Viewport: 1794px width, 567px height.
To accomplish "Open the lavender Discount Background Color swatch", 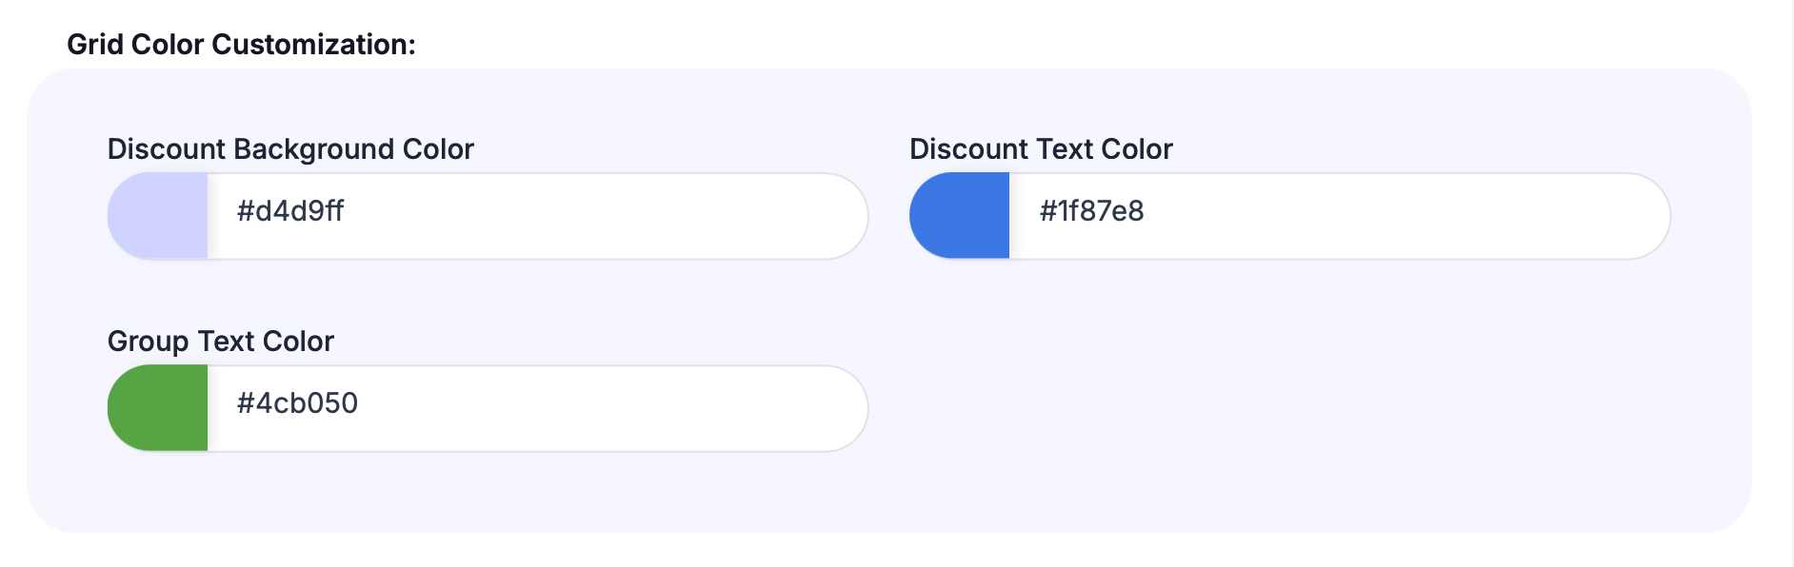I will [158, 216].
